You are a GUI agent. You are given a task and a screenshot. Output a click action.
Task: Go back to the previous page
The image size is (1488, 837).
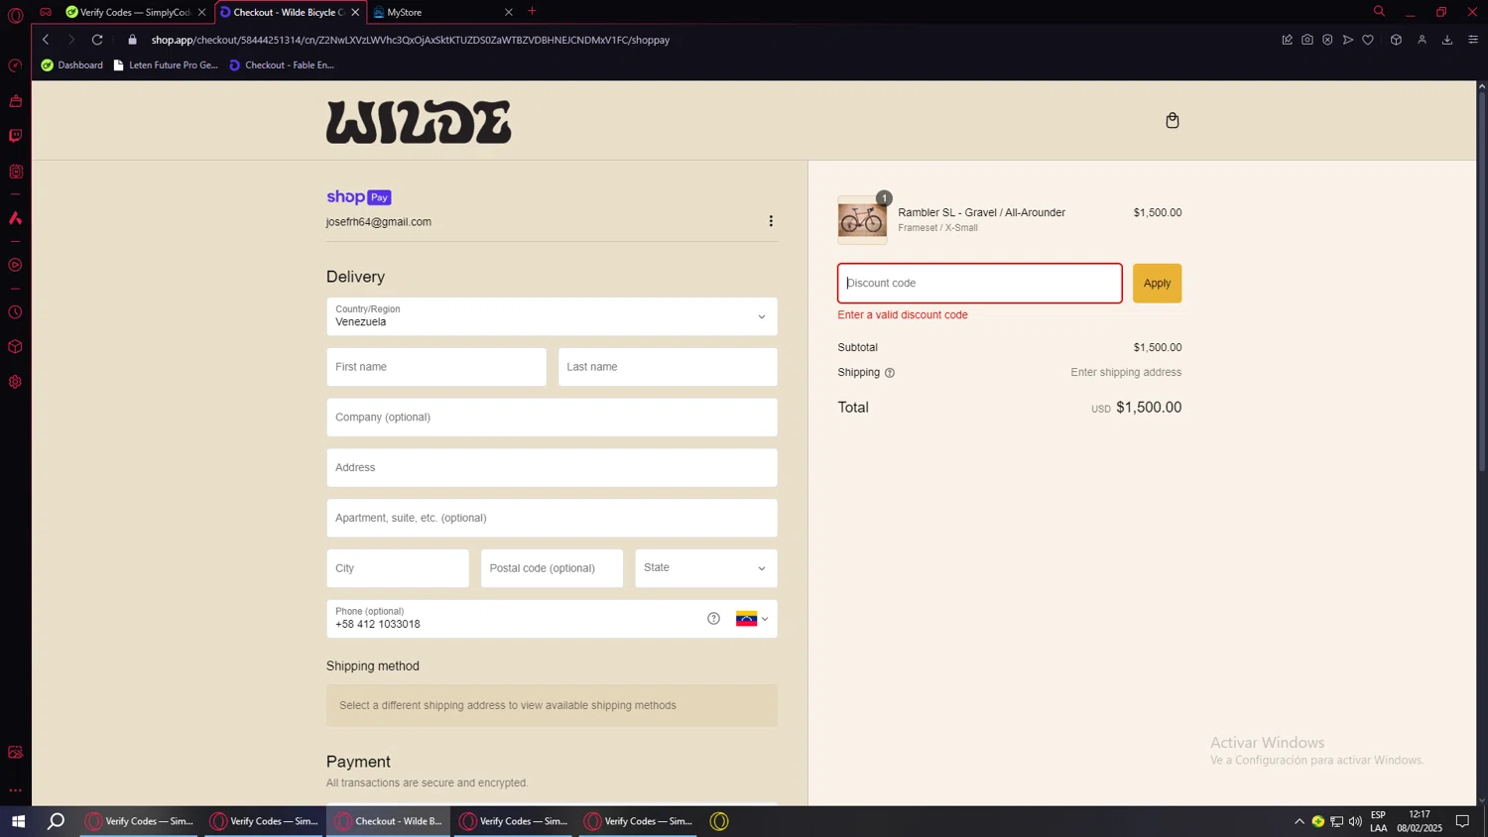point(46,40)
